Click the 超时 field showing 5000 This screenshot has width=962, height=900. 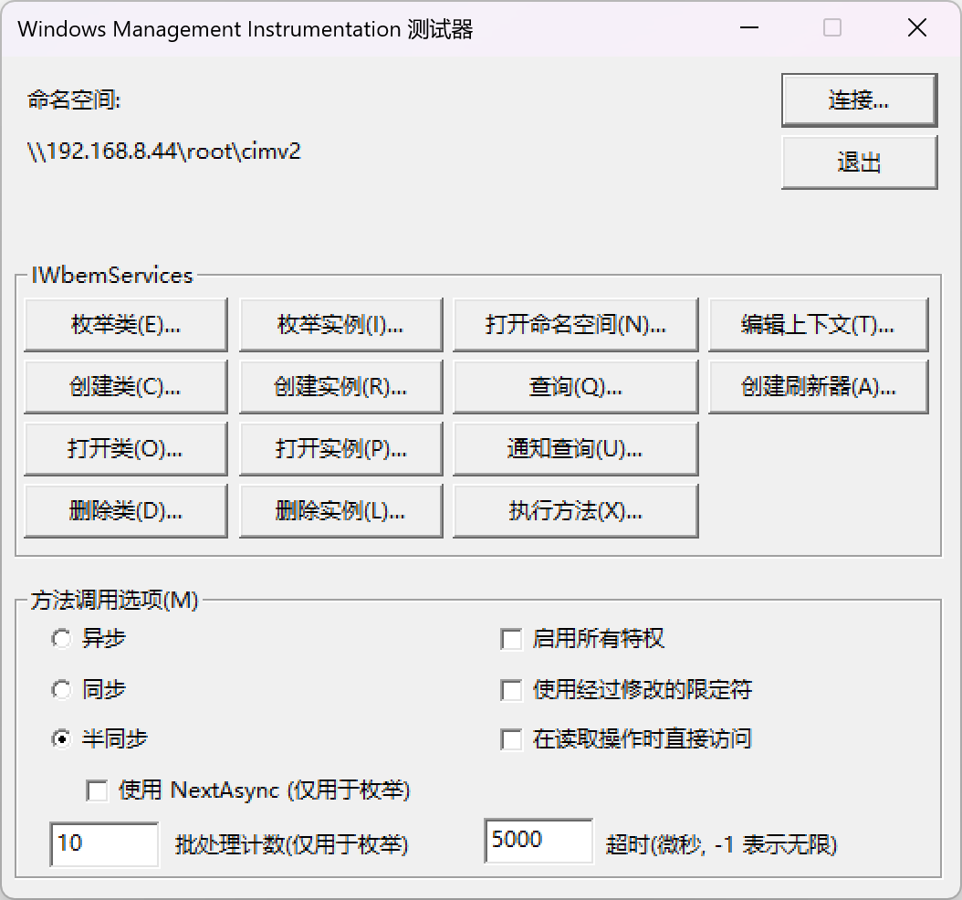[539, 841]
